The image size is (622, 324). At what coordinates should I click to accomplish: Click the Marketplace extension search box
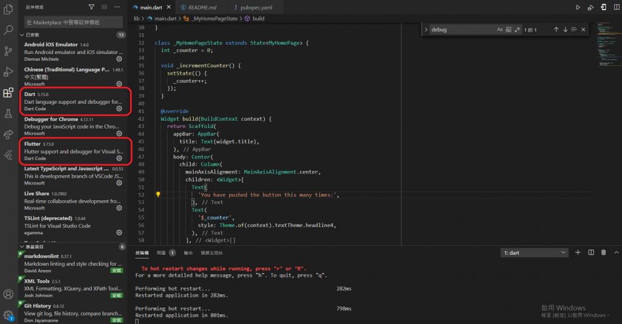pyautogui.click(x=73, y=22)
